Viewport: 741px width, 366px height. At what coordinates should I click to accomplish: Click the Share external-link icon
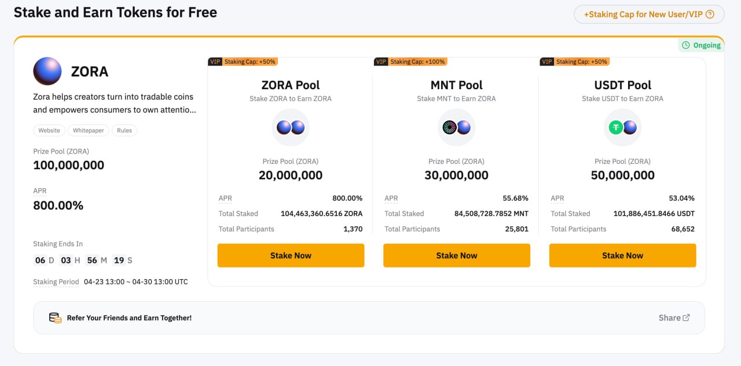pyautogui.click(x=687, y=317)
